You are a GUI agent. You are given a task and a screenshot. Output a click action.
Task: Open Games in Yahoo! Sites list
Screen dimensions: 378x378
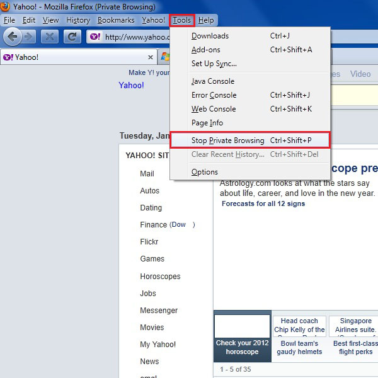point(152,259)
